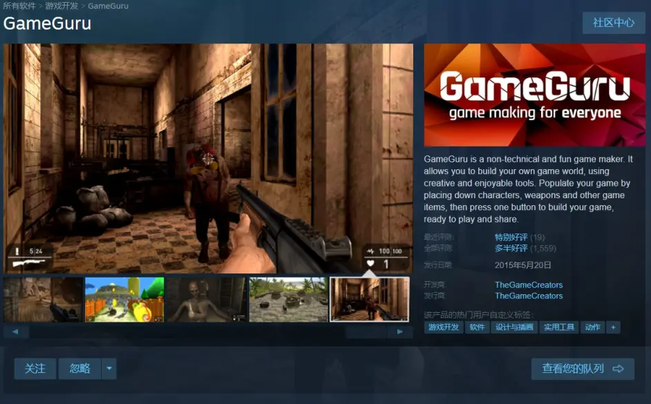Click the plus button to add tag
Viewport: 651px width, 404px height.
click(613, 327)
